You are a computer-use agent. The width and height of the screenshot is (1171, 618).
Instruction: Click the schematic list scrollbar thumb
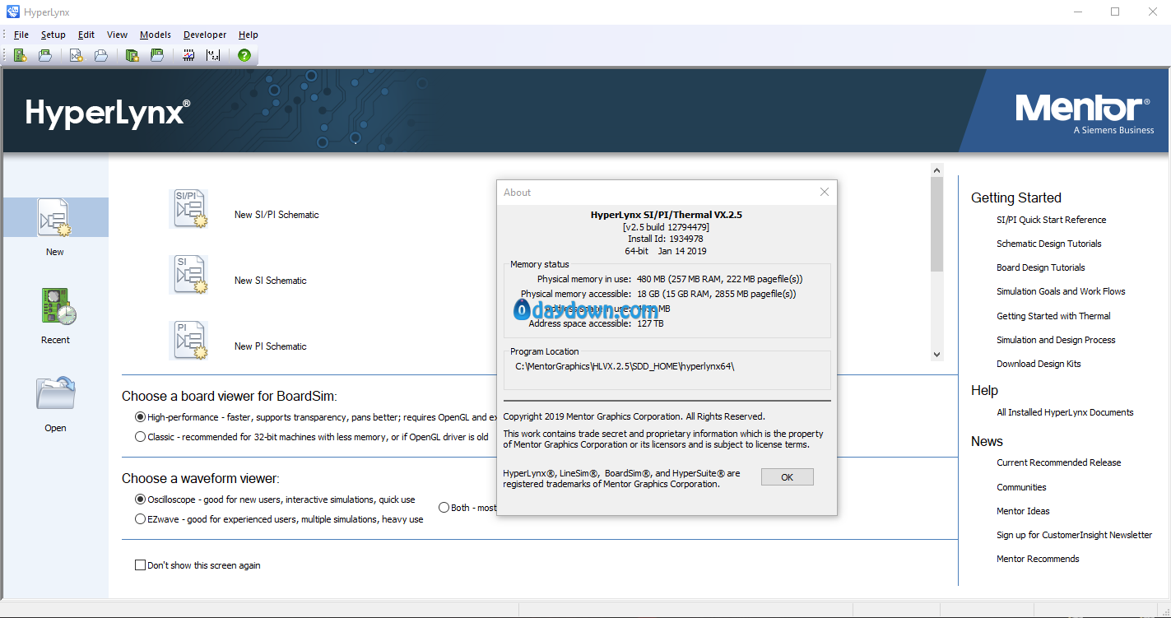[x=936, y=224]
